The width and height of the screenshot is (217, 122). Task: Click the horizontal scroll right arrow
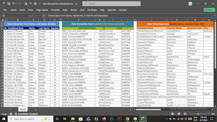(213, 110)
